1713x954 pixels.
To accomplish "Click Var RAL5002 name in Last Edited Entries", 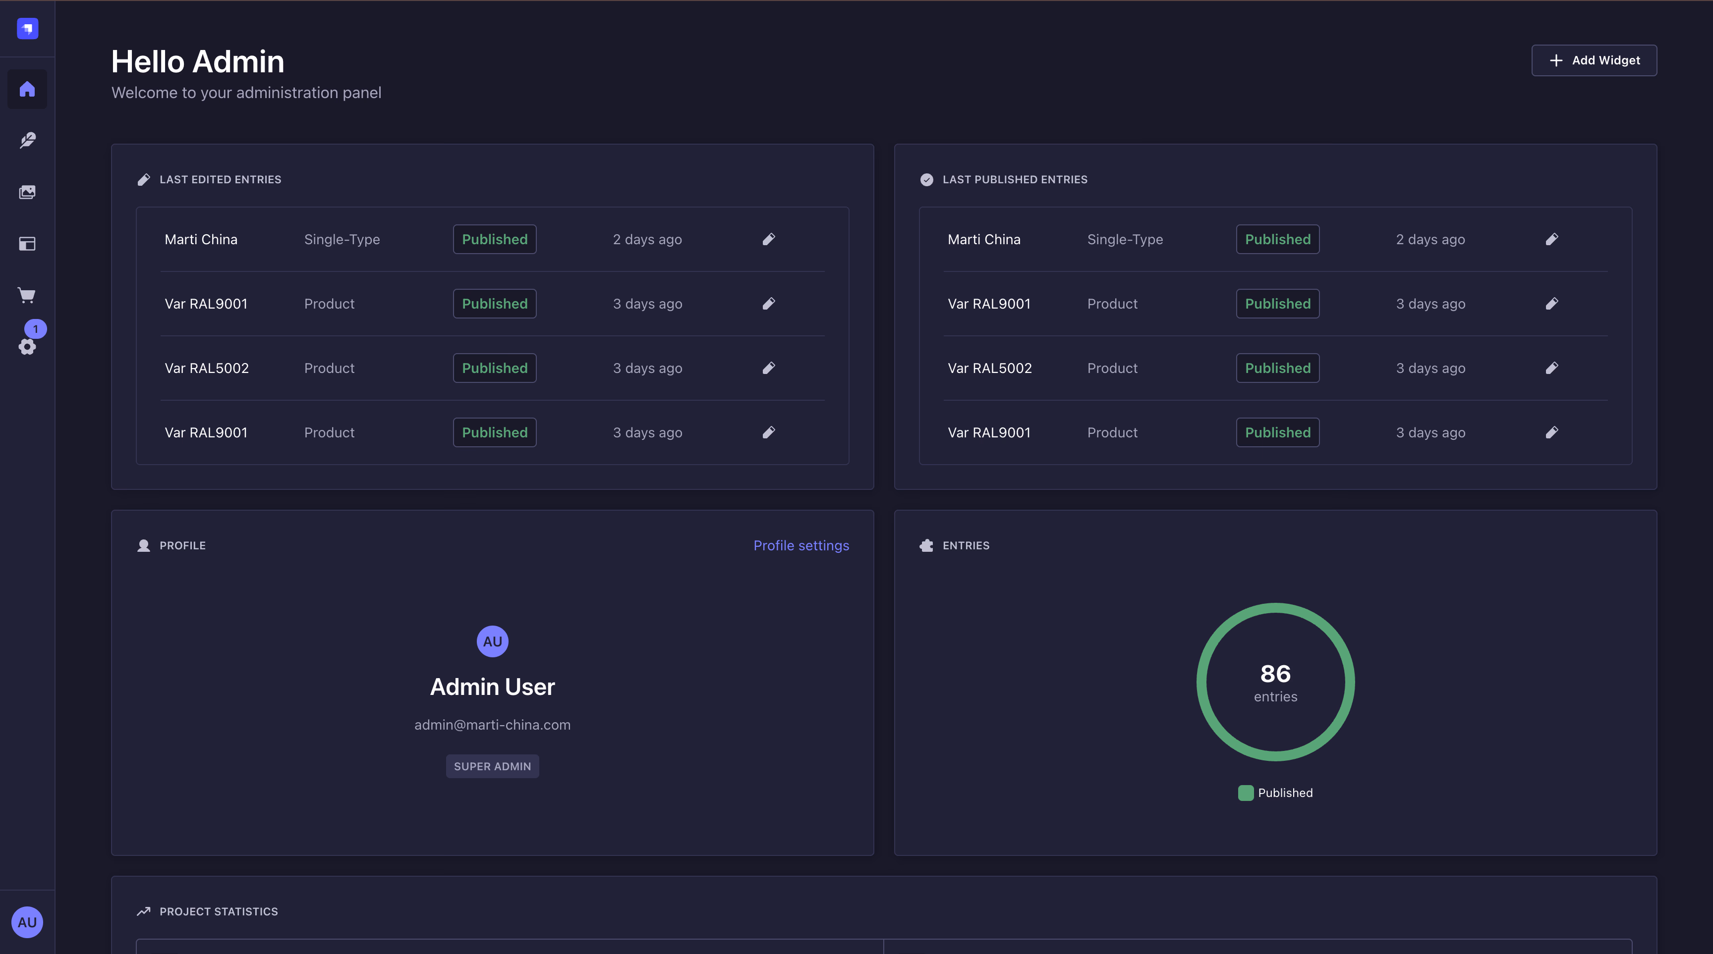I will click(207, 368).
